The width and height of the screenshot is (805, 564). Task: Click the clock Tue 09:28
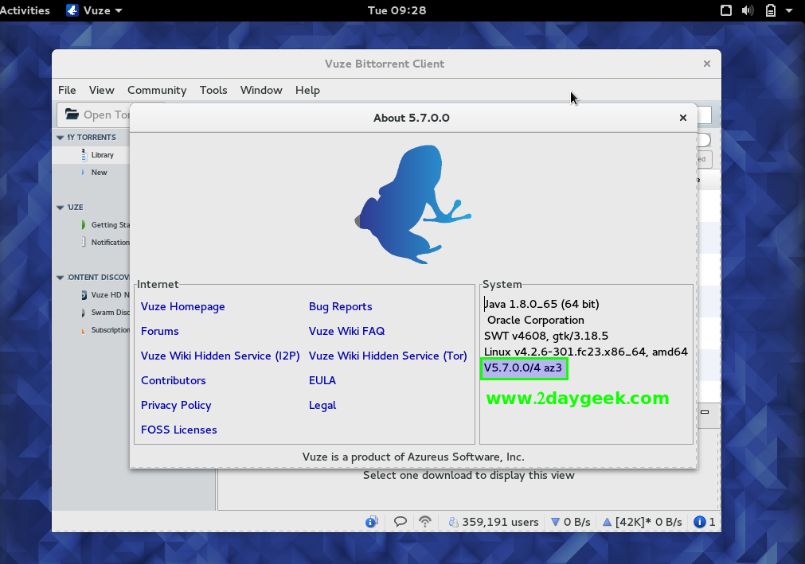point(397,10)
